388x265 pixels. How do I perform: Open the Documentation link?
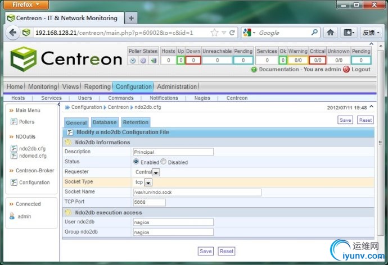[x=279, y=70]
